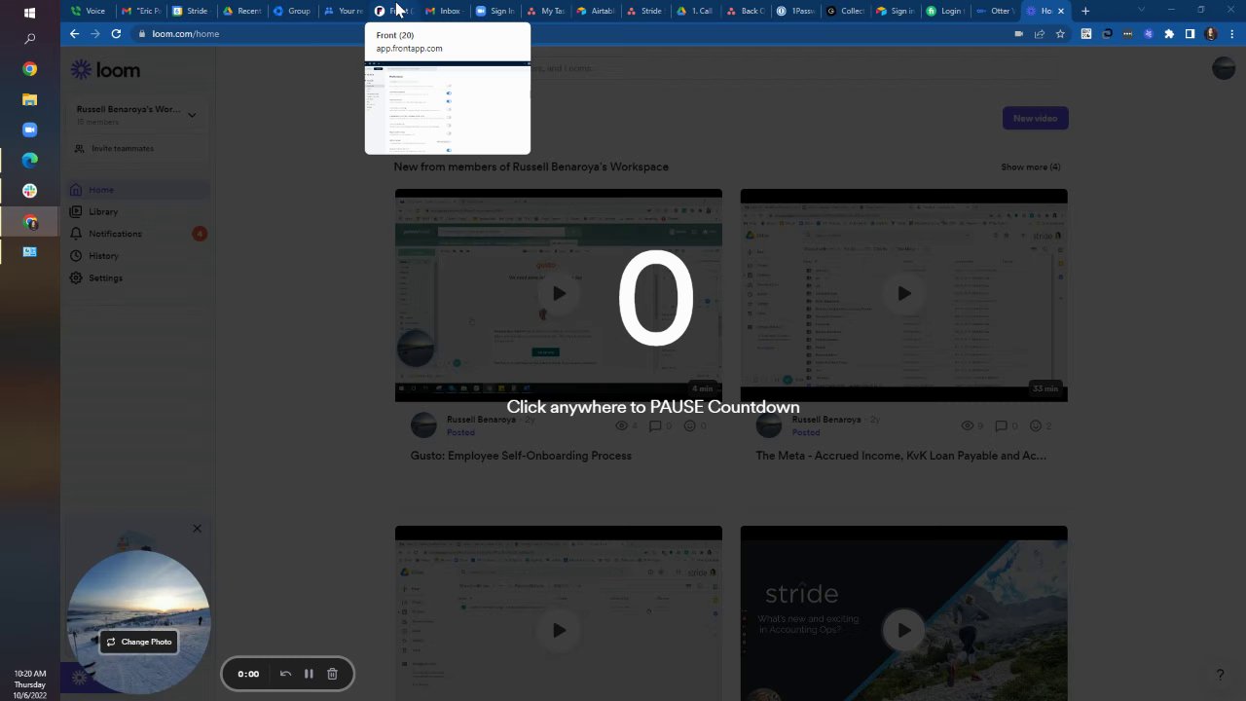This screenshot has height=701, width=1246.
Task: Switch to the Eric Gmail tab
Action: click(x=141, y=11)
